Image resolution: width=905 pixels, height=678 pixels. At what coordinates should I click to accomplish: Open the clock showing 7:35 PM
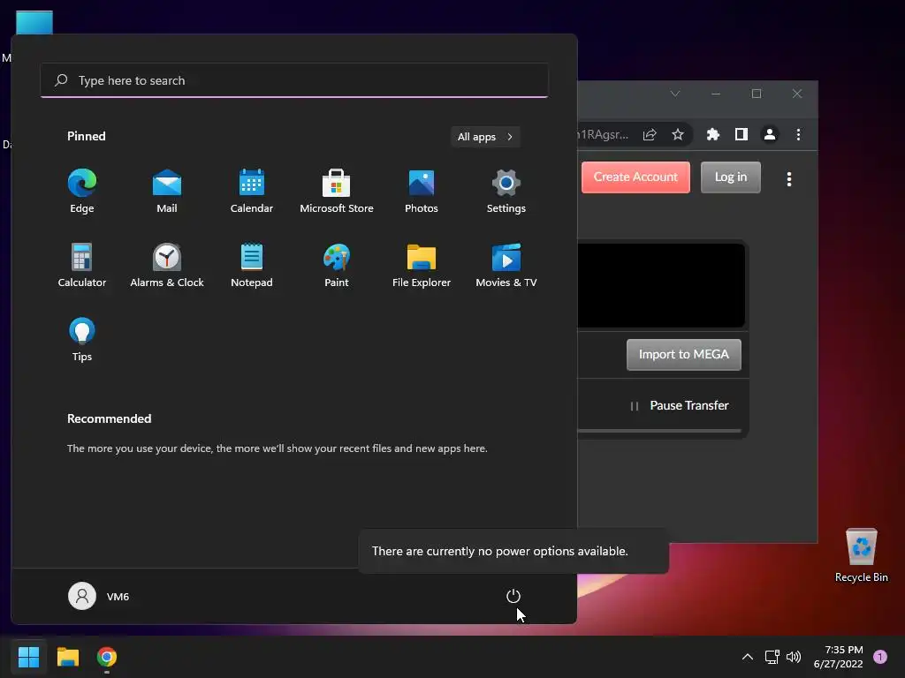(838, 657)
